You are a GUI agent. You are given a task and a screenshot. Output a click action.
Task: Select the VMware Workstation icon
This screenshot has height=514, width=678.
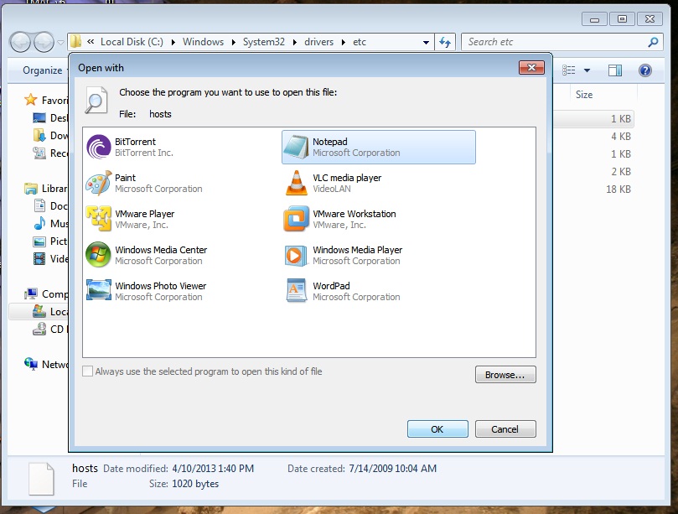(x=296, y=219)
